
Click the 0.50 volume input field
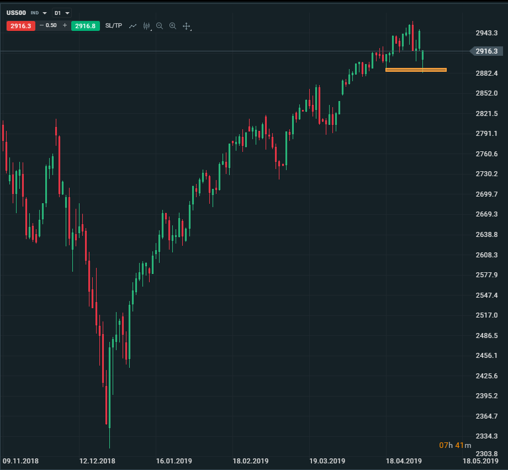(51, 25)
